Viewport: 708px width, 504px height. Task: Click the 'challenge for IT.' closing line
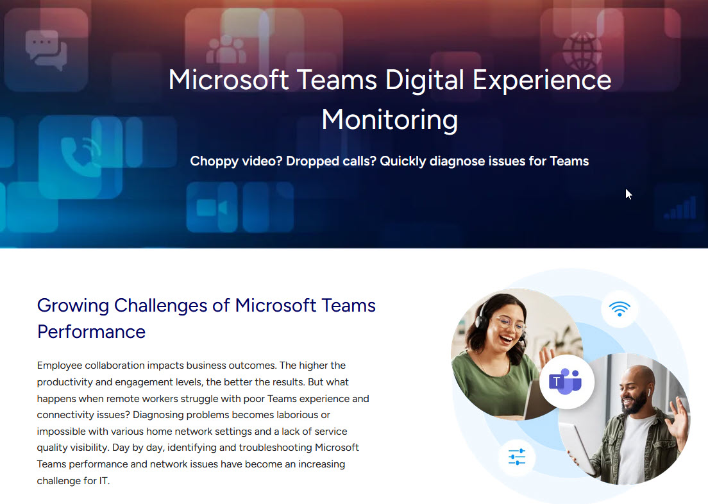point(73,480)
